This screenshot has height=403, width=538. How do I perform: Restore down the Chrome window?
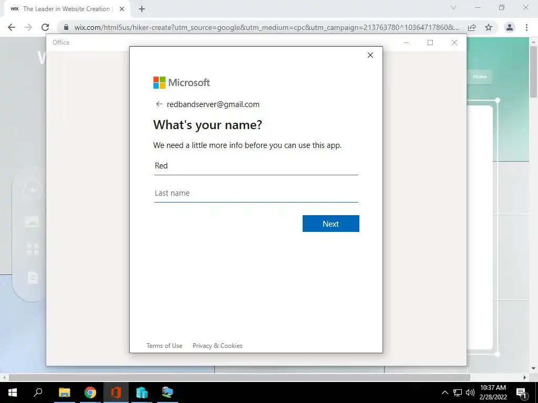click(x=502, y=7)
